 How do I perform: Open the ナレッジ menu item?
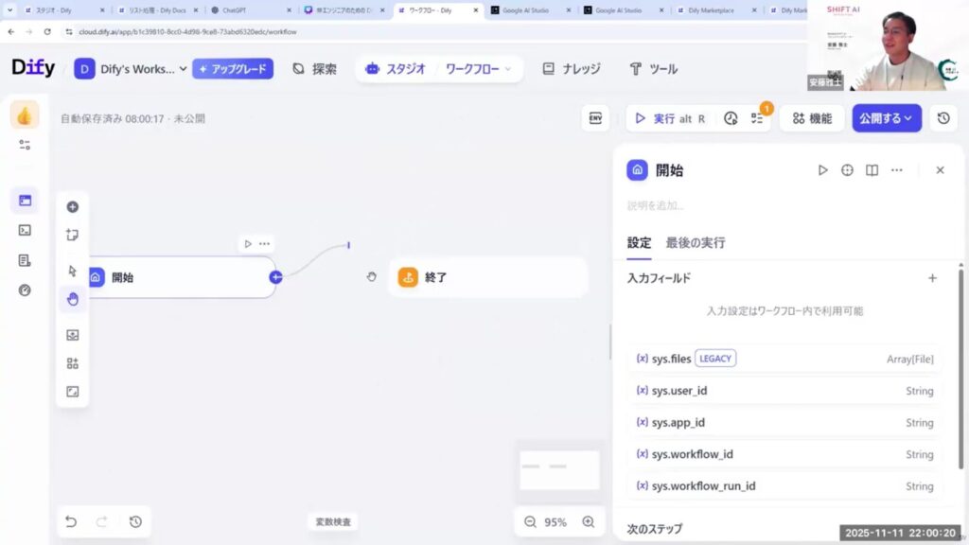pos(571,69)
